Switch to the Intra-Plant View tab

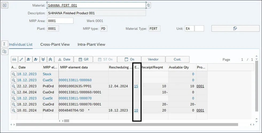tap(91, 44)
